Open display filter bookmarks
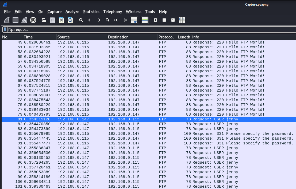The height and width of the screenshot is (189, 296). click(x=5, y=30)
